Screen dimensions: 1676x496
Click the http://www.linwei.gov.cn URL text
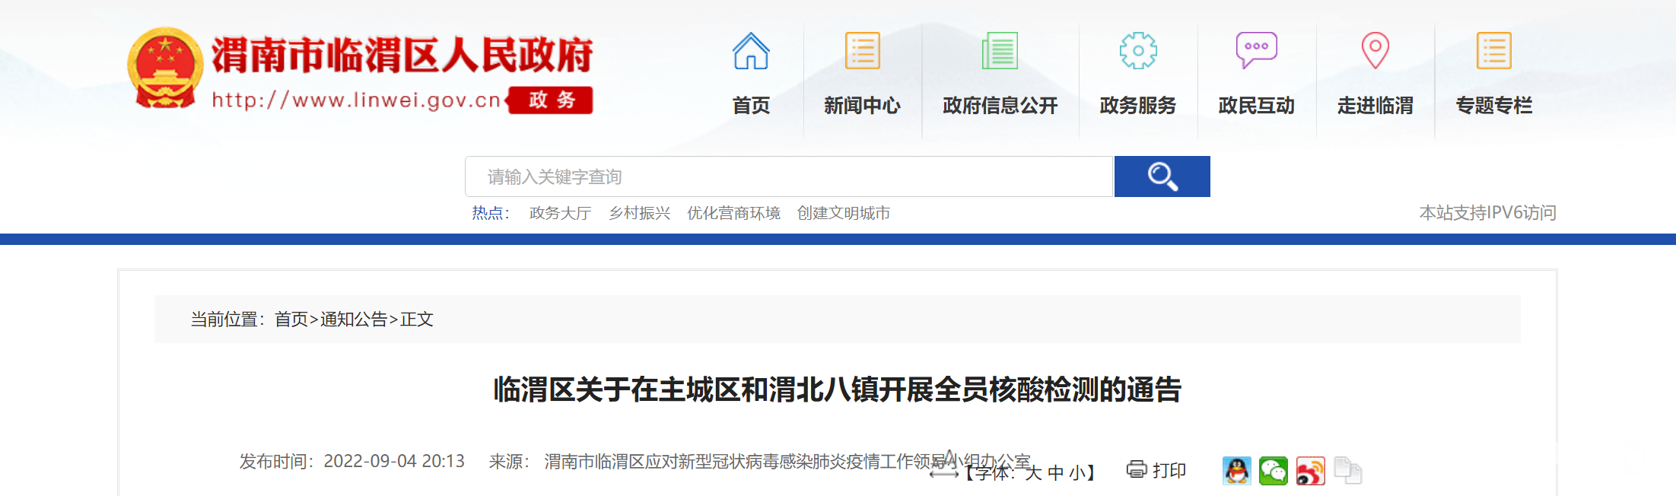tap(356, 100)
